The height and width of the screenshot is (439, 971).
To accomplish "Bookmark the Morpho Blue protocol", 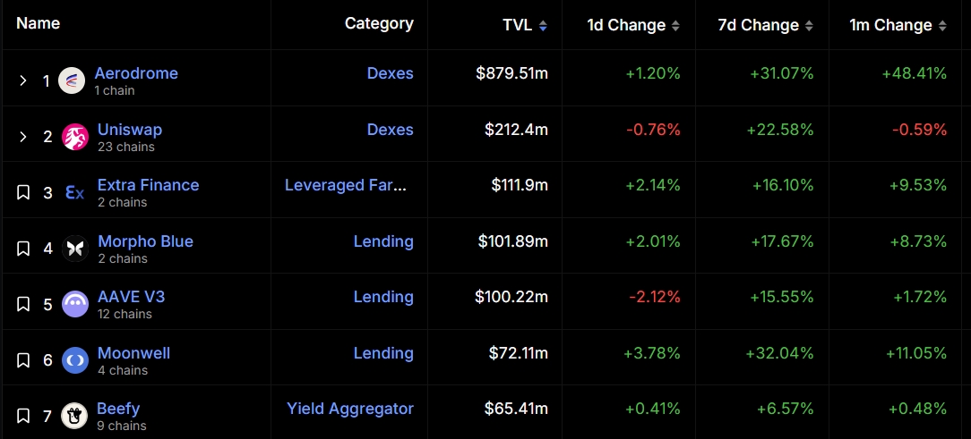I will click(23, 249).
